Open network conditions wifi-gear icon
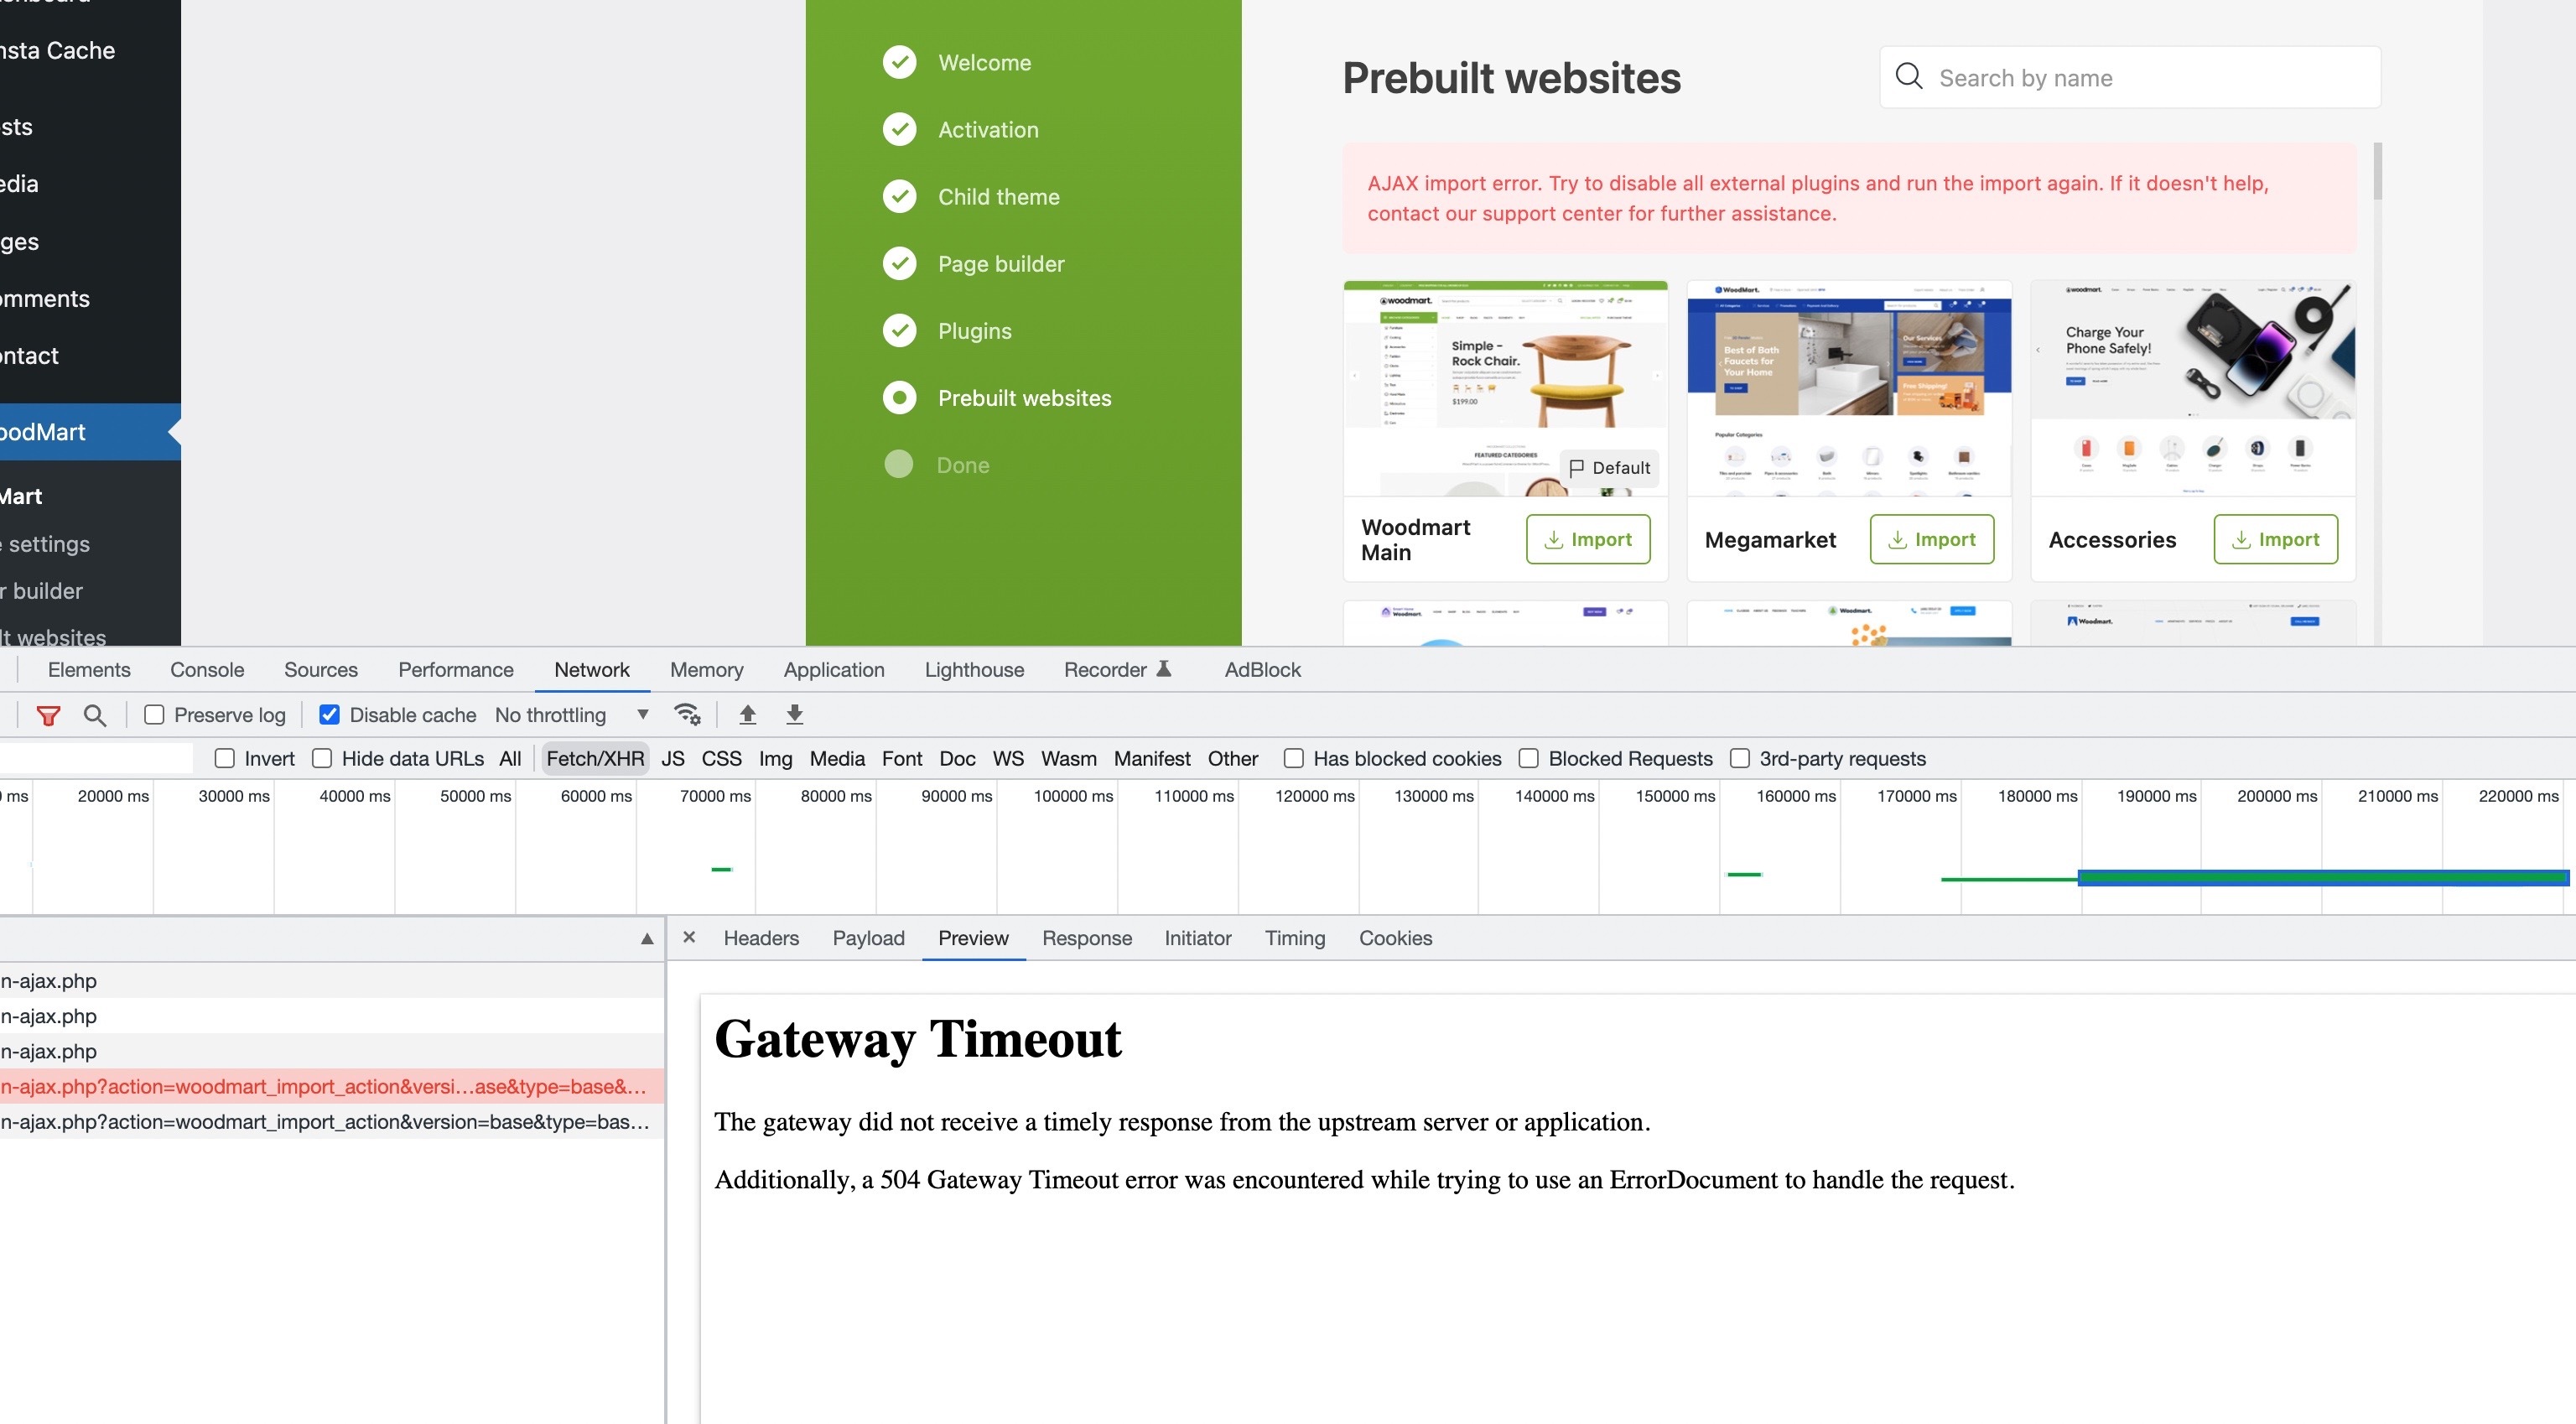This screenshot has width=2576, height=1424. click(687, 714)
